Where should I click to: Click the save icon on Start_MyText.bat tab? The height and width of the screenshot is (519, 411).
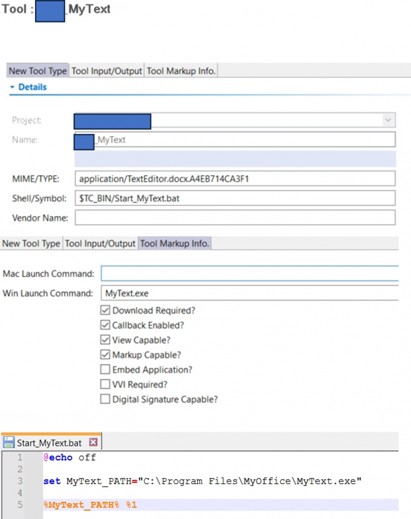9,442
